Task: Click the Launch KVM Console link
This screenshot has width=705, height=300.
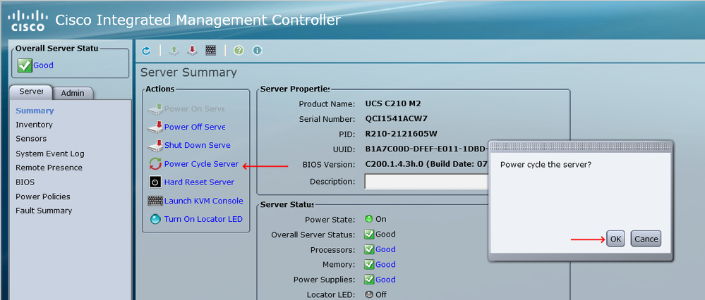Action: tap(204, 201)
